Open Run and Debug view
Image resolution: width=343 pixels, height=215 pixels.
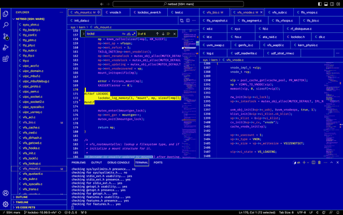[6, 48]
